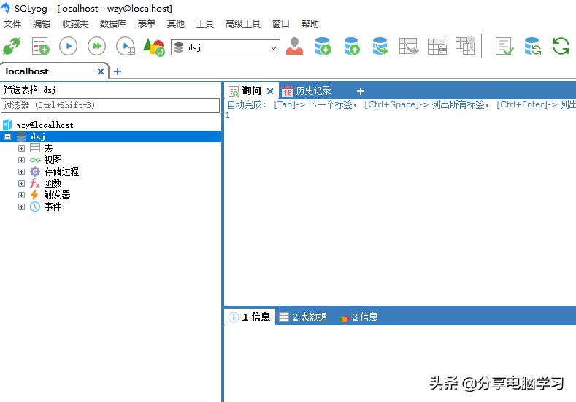Click the database restore arrow icon
The image size is (576, 402).
click(380, 46)
